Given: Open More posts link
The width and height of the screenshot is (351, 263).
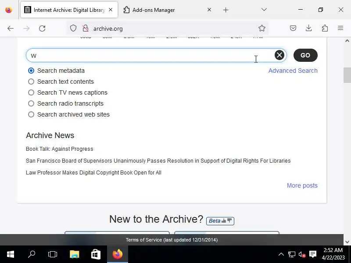Looking at the screenshot, I should click(302, 185).
